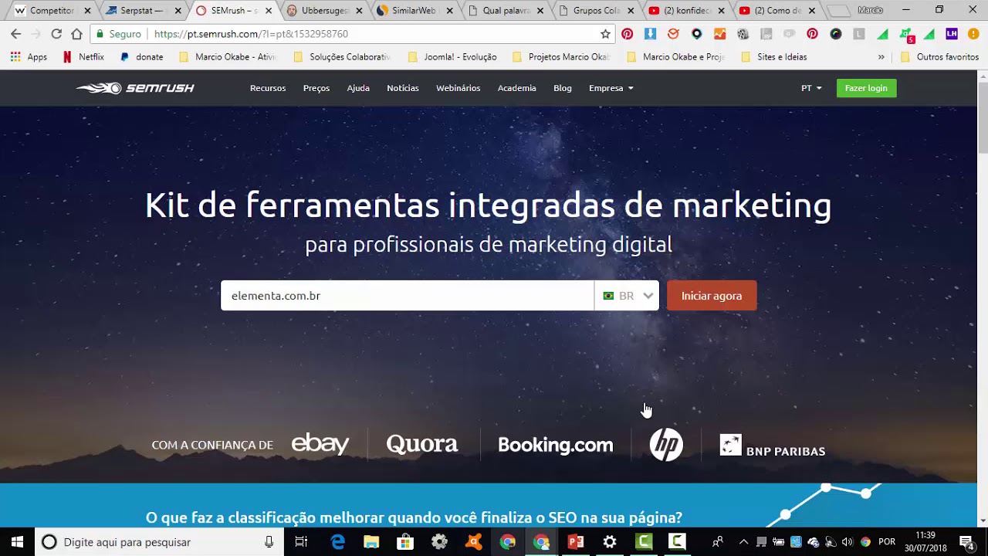Open the Recursos menu item
Viewport: 988px width, 556px height.
[268, 88]
